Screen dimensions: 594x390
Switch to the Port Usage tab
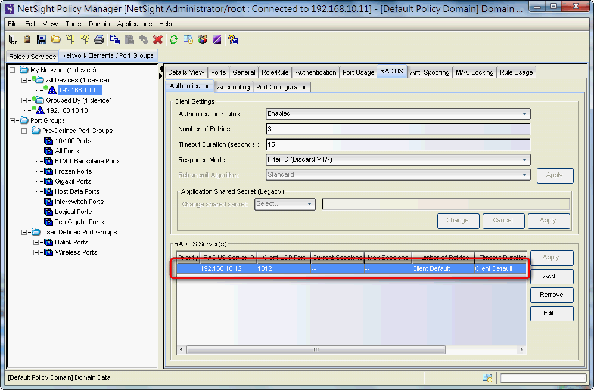(x=358, y=72)
